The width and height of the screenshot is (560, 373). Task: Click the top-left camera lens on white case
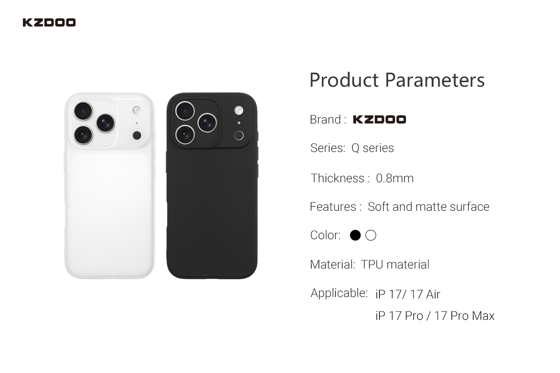[x=84, y=111]
